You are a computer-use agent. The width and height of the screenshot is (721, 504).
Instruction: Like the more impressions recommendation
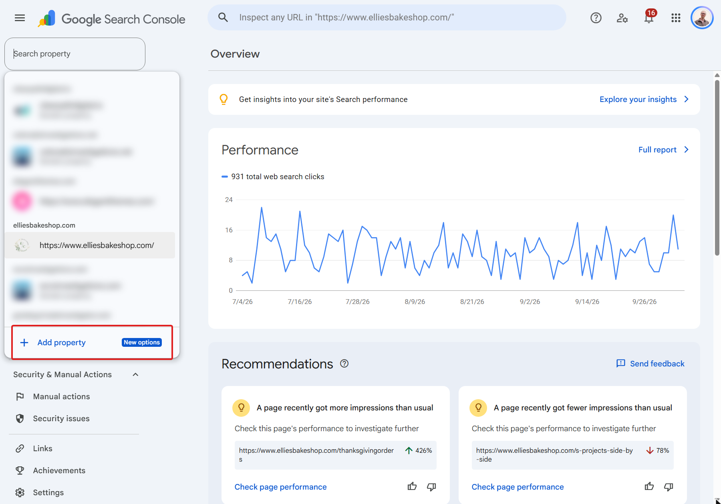click(412, 486)
